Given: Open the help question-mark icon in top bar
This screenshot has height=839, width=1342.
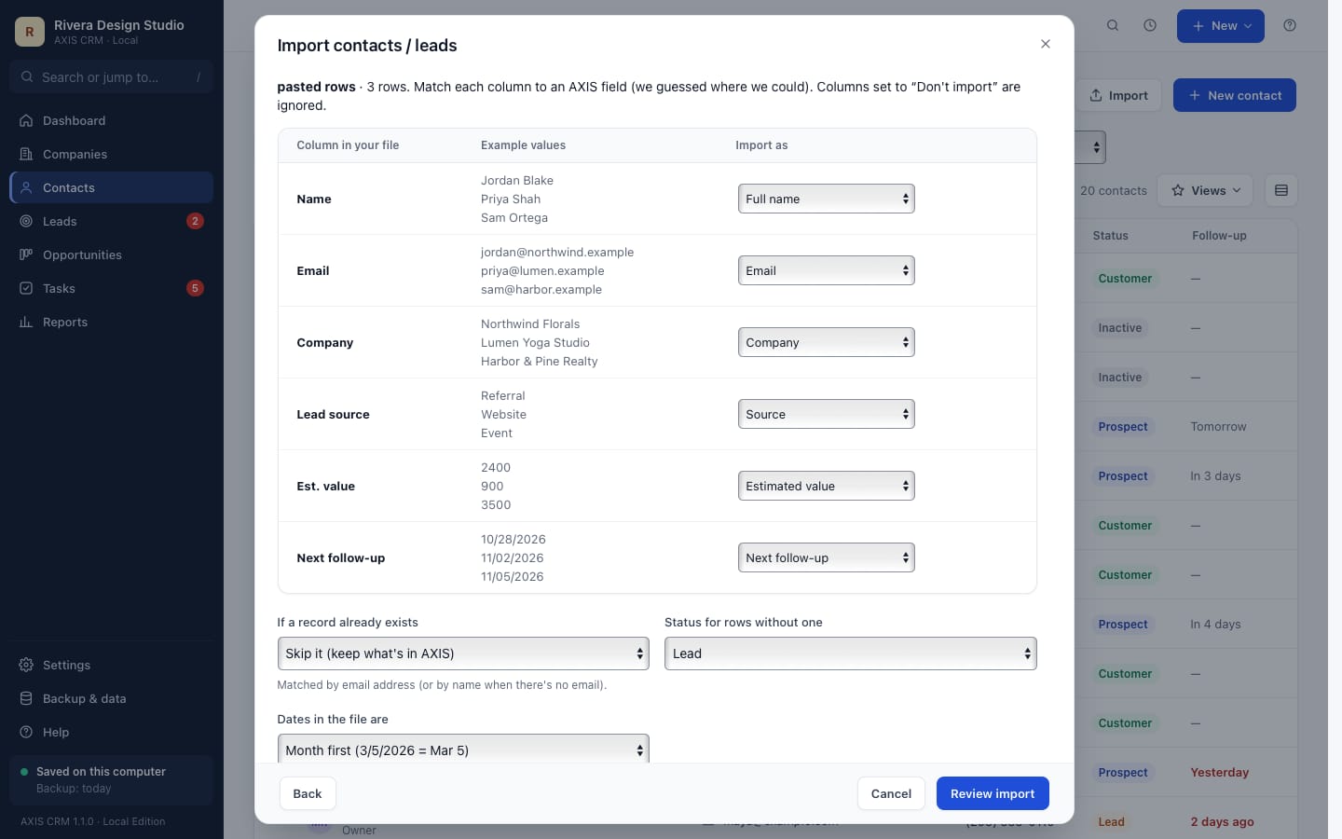Looking at the screenshot, I should click(x=1290, y=26).
